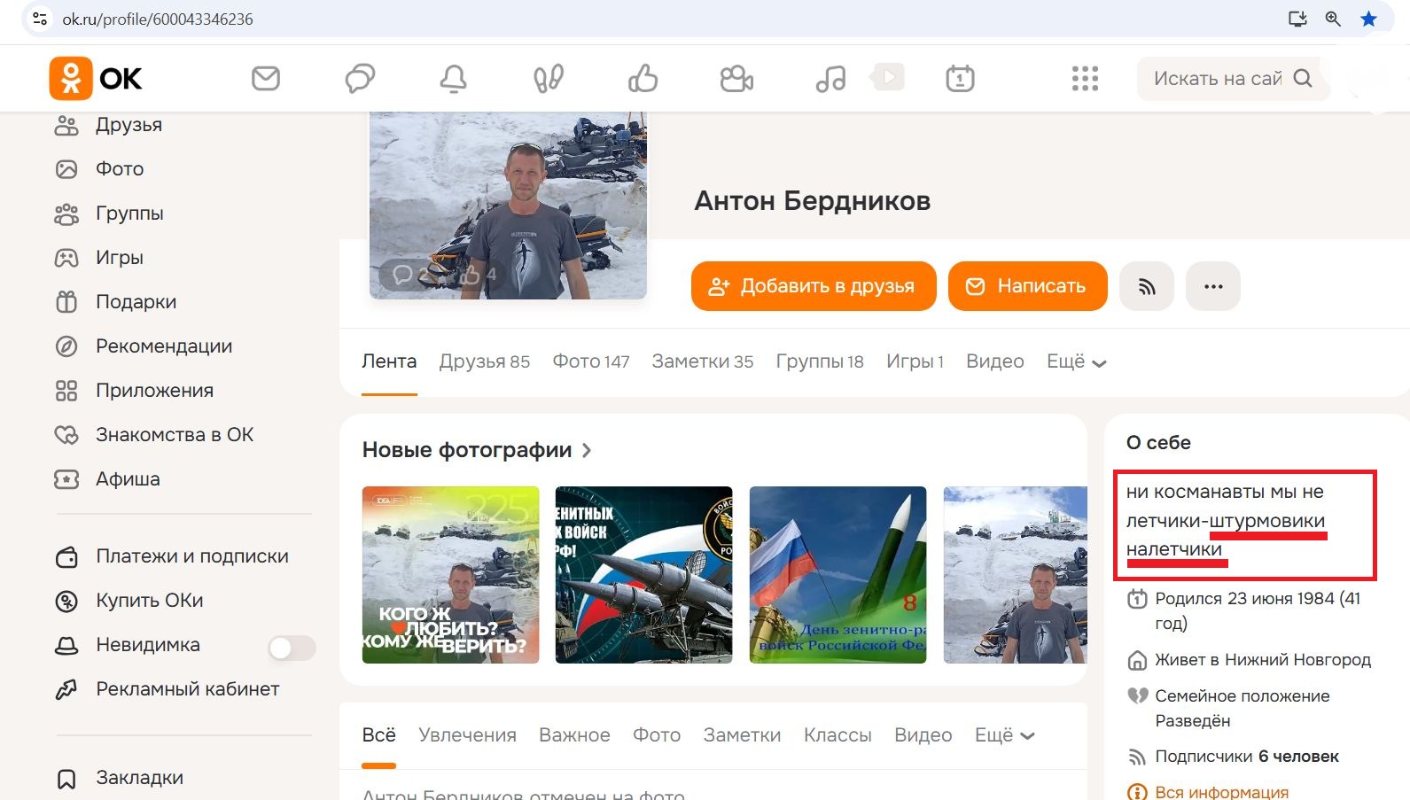Open Знакомства в ОК in sidebar
Viewport: 1410px width, 800px height.
point(175,434)
